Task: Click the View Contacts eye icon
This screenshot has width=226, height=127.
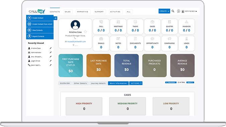Action: (29, 30)
